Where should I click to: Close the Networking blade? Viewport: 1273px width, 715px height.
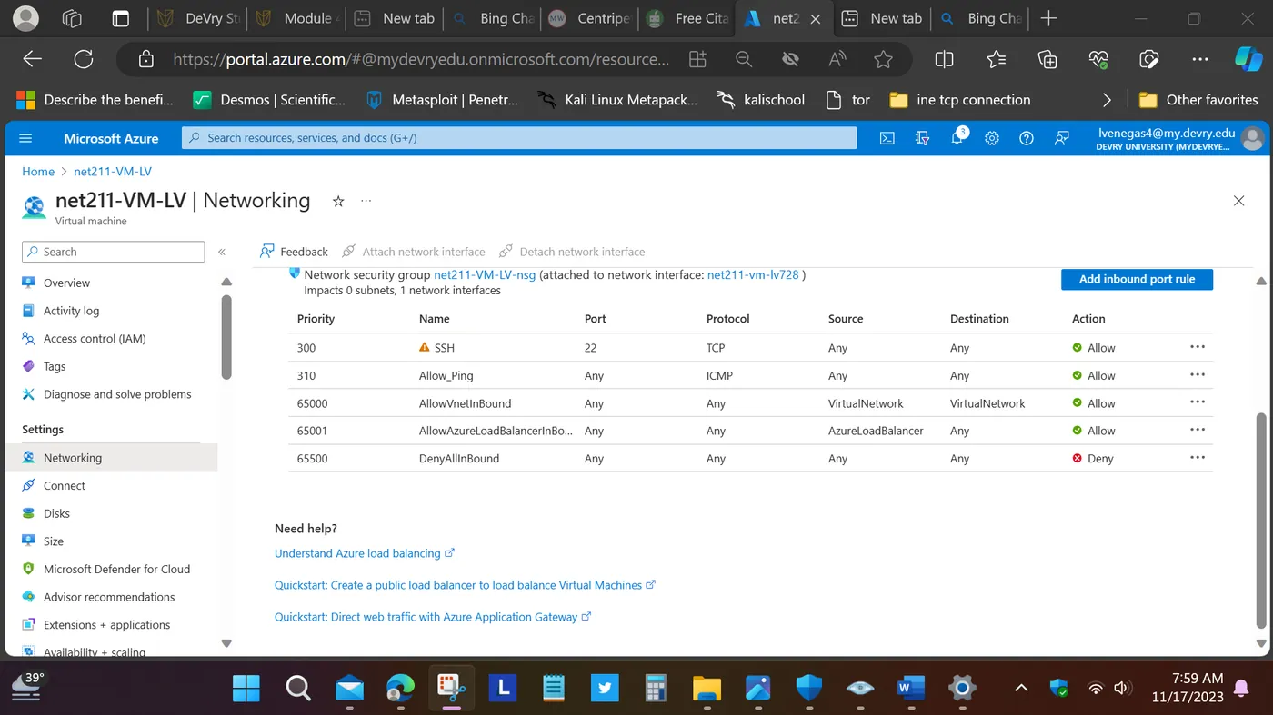click(x=1238, y=201)
